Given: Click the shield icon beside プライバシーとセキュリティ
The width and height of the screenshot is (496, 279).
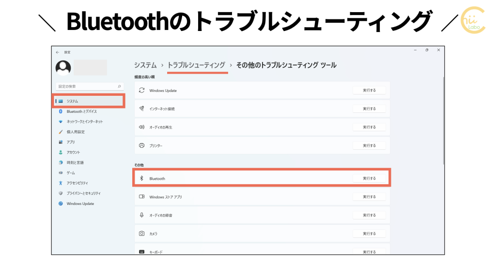Looking at the screenshot, I should point(61,193).
